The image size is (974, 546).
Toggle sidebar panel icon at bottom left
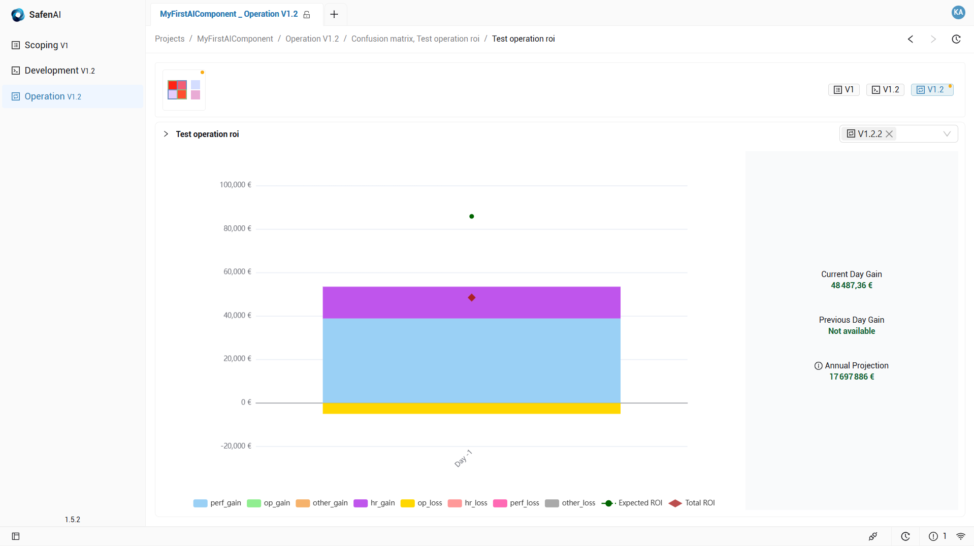(x=16, y=536)
